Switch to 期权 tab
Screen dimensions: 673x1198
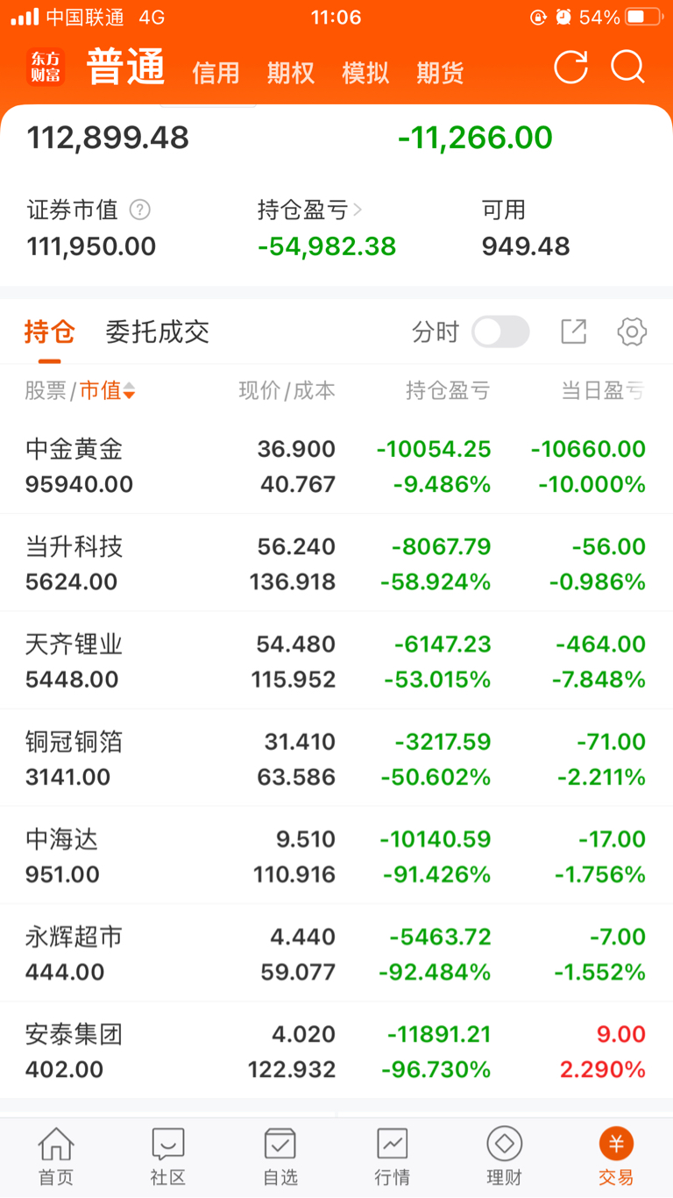tap(291, 73)
